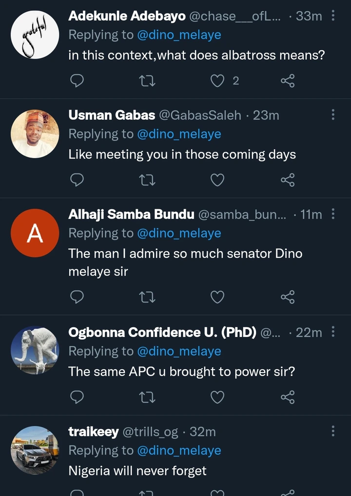Open @dino_melaye link in Usman Gabas's reply
The height and width of the screenshot is (496, 351).
pyautogui.click(x=179, y=134)
